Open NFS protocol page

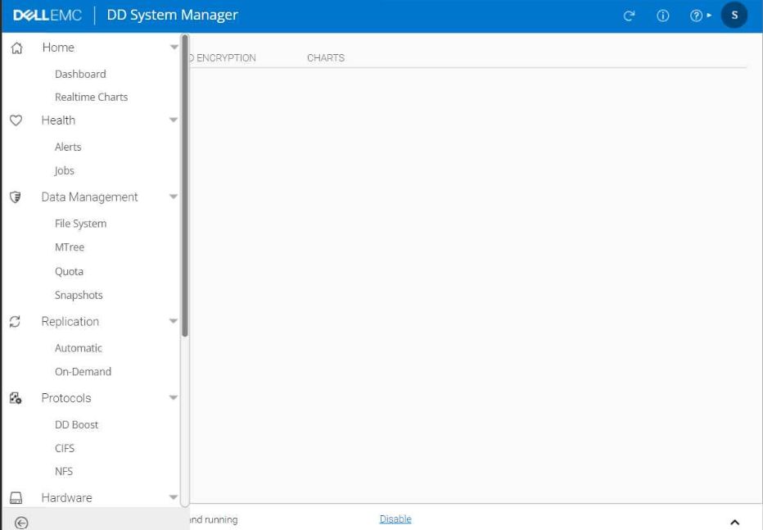click(63, 472)
